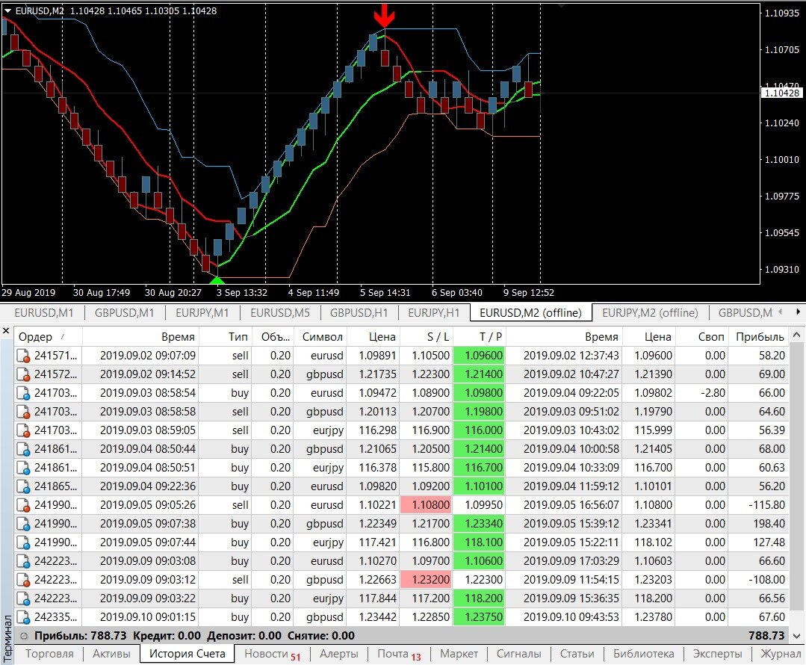Viewport: 806px width, 665px height.
Task: Open the EURJPY,M1 chart tab
Action: click(202, 312)
